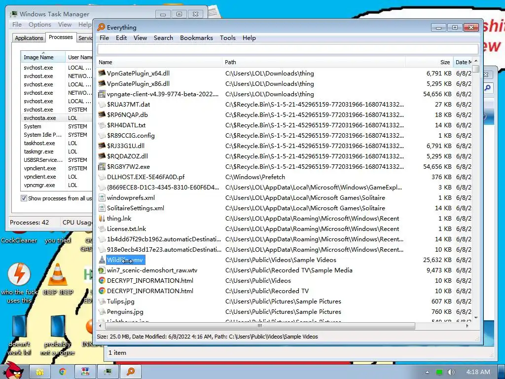The width and height of the screenshot is (505, 379).
Task: Select Processes tab in Task Manager
Action: [x=61, y=37]
